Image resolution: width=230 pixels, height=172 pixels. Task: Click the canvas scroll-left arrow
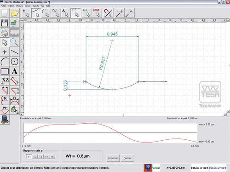pyautogui.click(x=22, y=115)
